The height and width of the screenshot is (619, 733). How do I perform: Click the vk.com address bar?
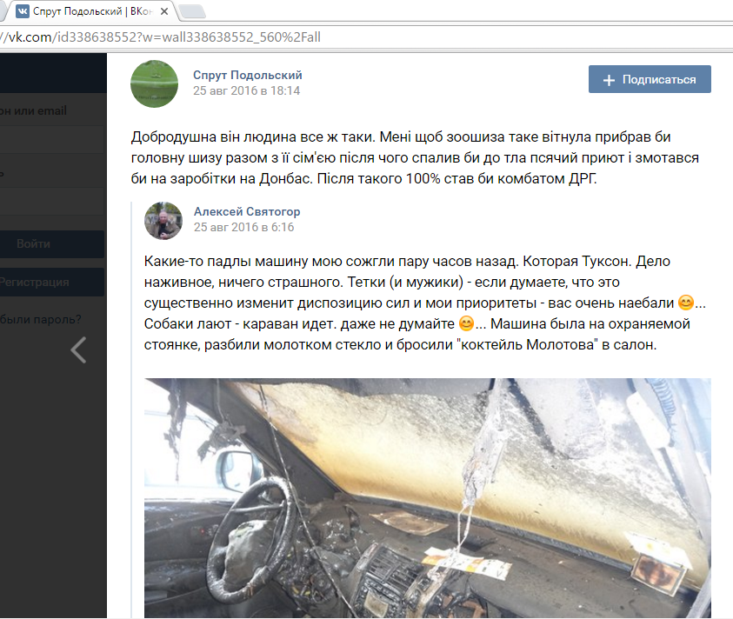(x=364, y=37)
